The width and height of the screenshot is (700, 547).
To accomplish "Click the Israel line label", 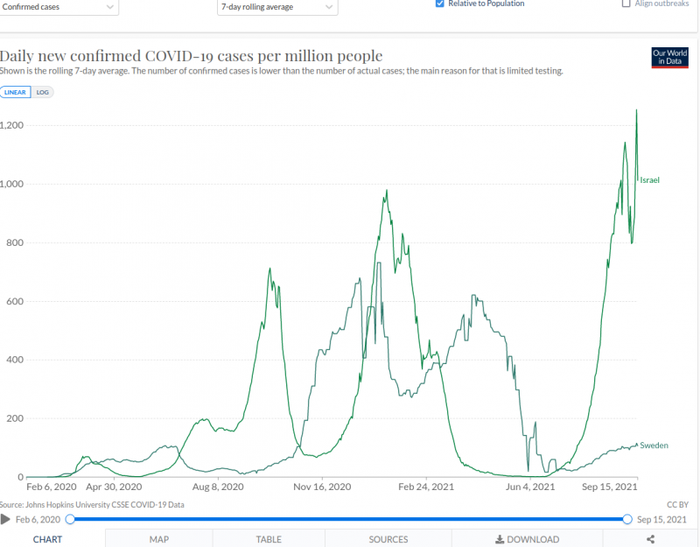I will (x=649, y=180).
